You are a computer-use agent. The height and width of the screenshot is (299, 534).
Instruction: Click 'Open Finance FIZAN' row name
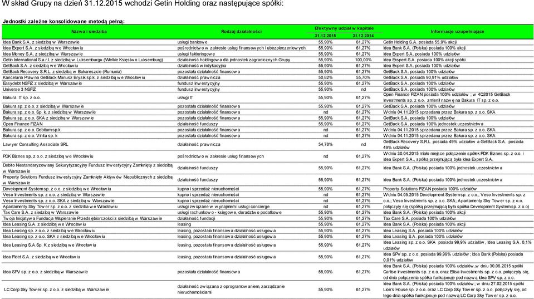[23, 124]
